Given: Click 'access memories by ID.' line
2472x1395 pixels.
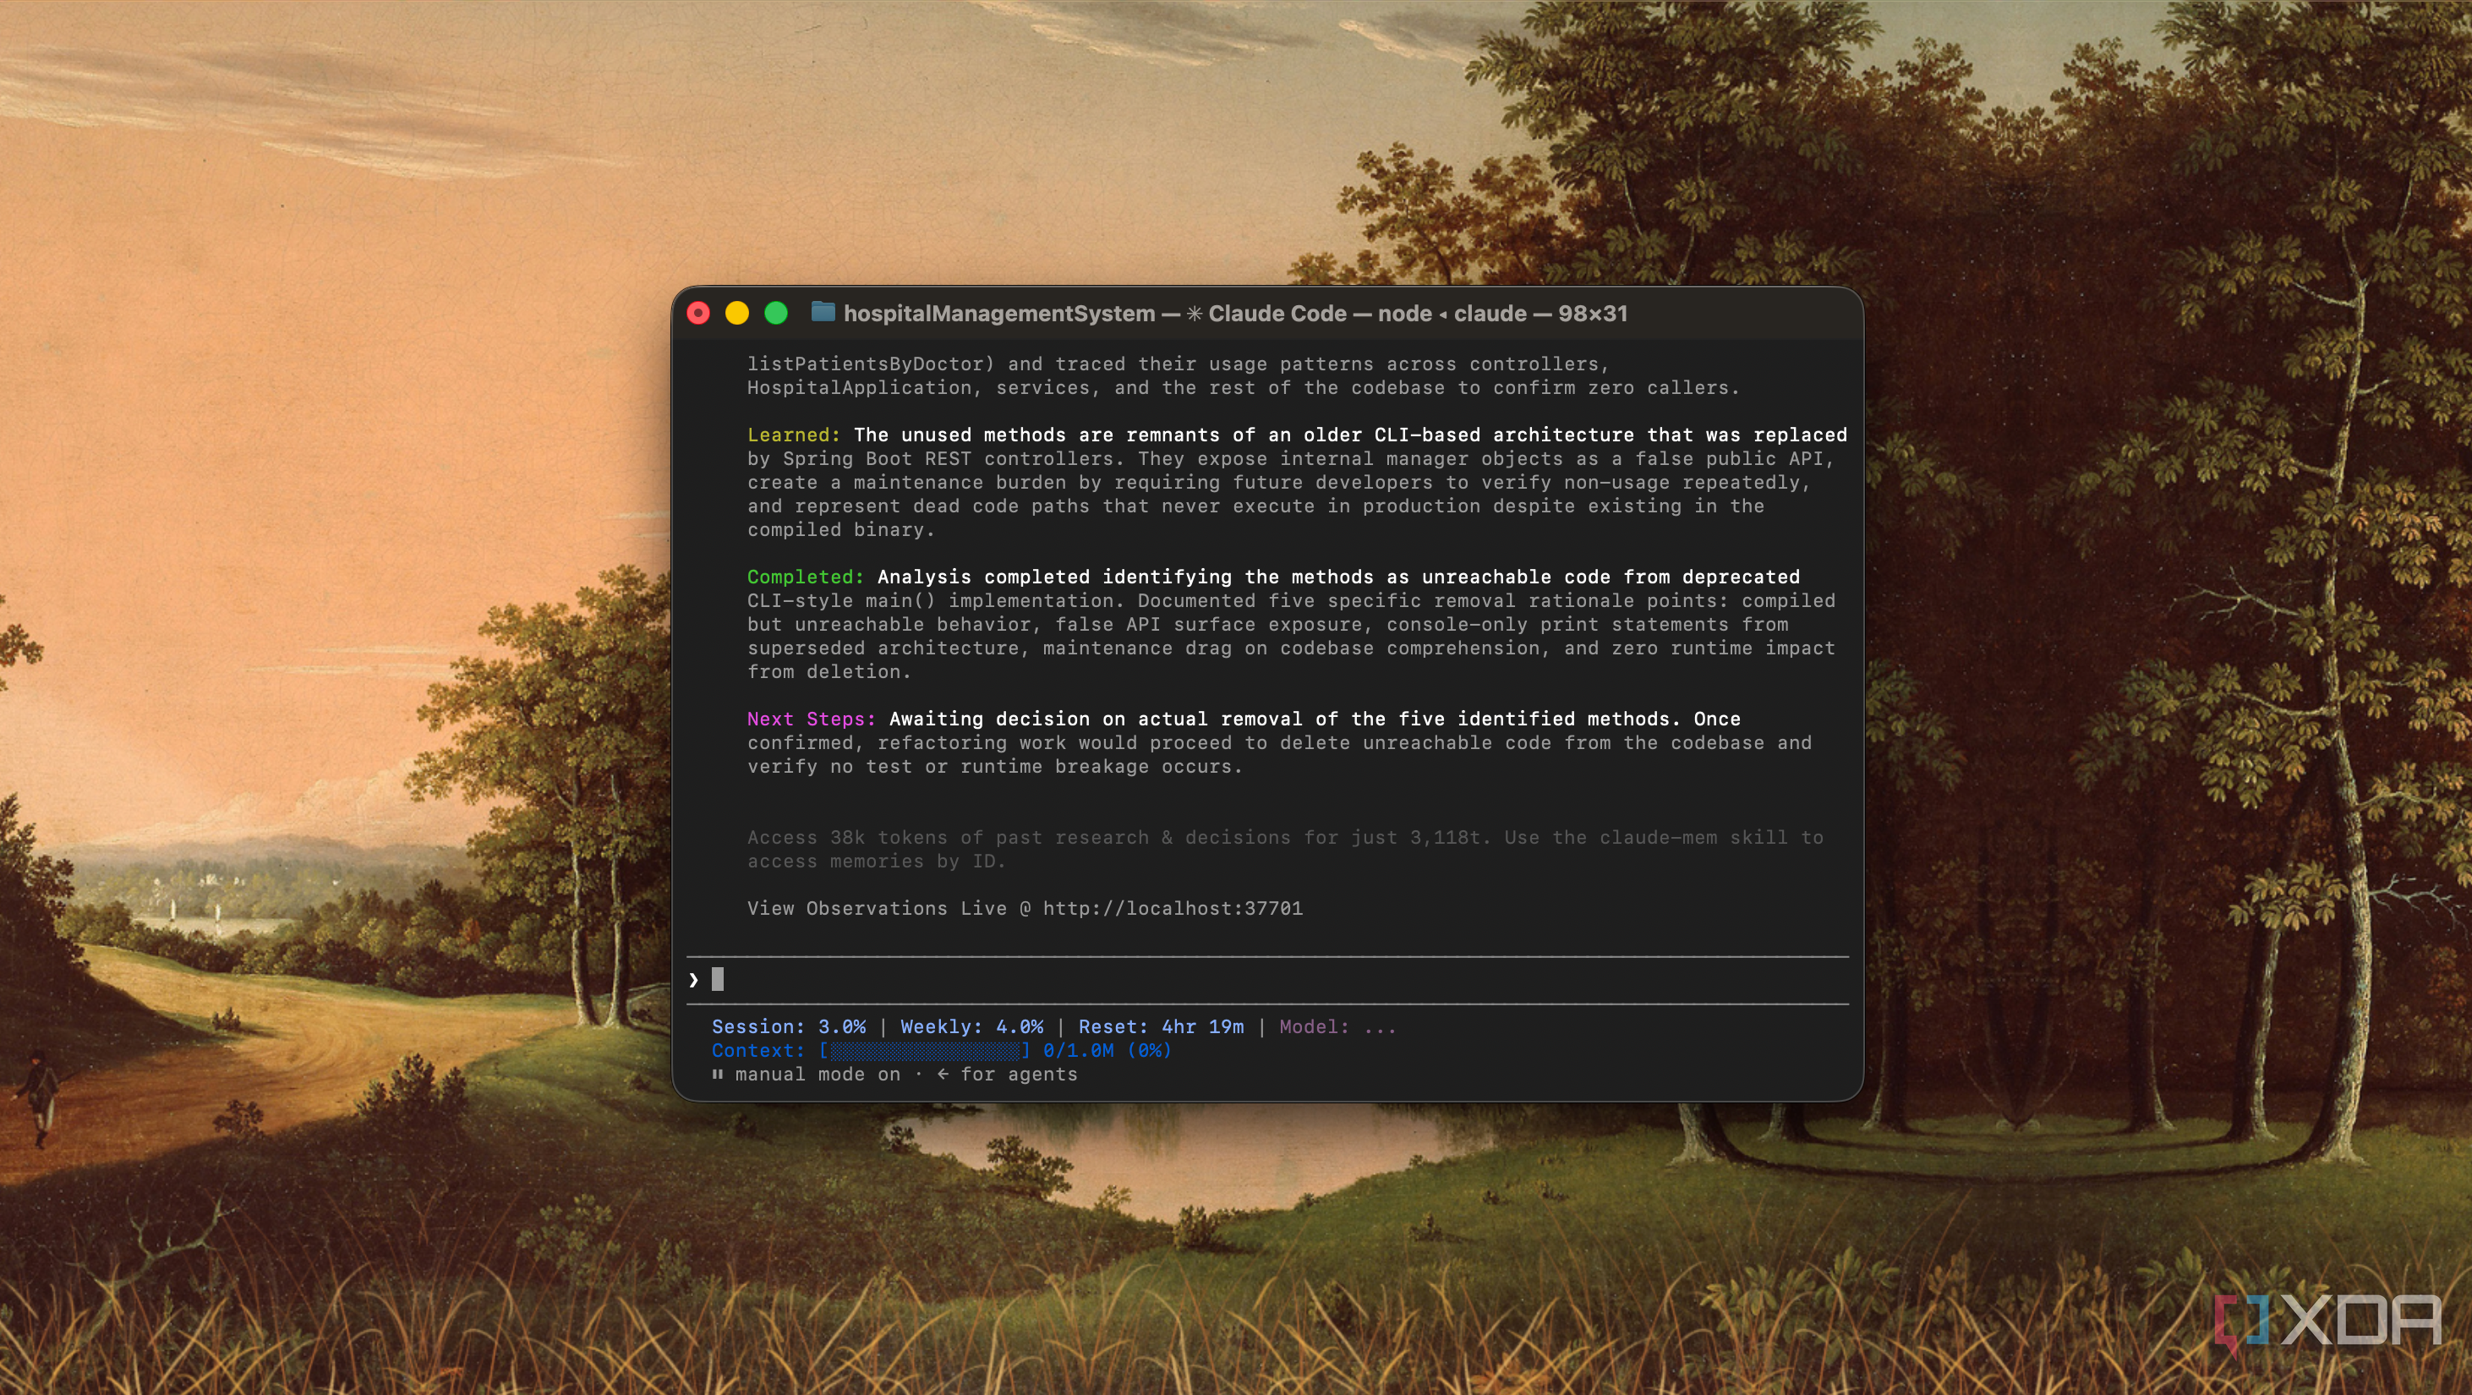Looking at the screenshot, I should coord(876,862).
